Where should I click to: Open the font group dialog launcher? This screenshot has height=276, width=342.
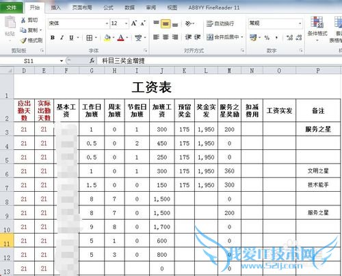point(145,51)
